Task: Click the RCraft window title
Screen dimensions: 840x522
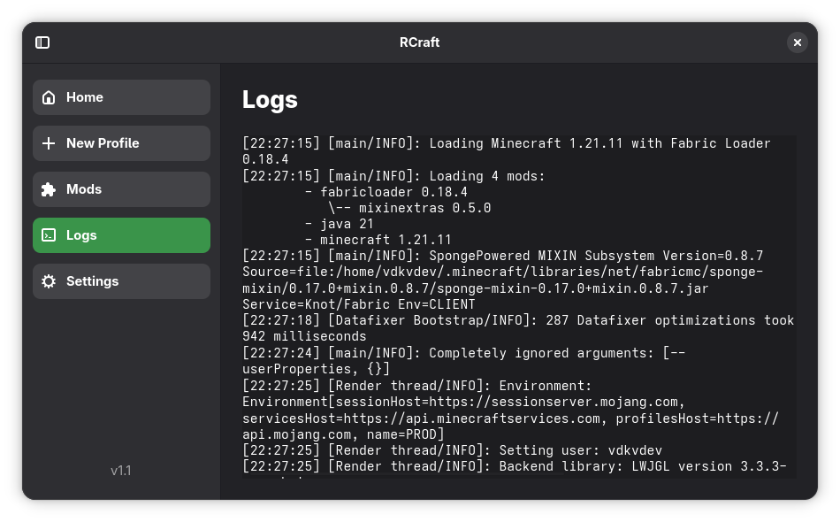Action: click(419, 42)
